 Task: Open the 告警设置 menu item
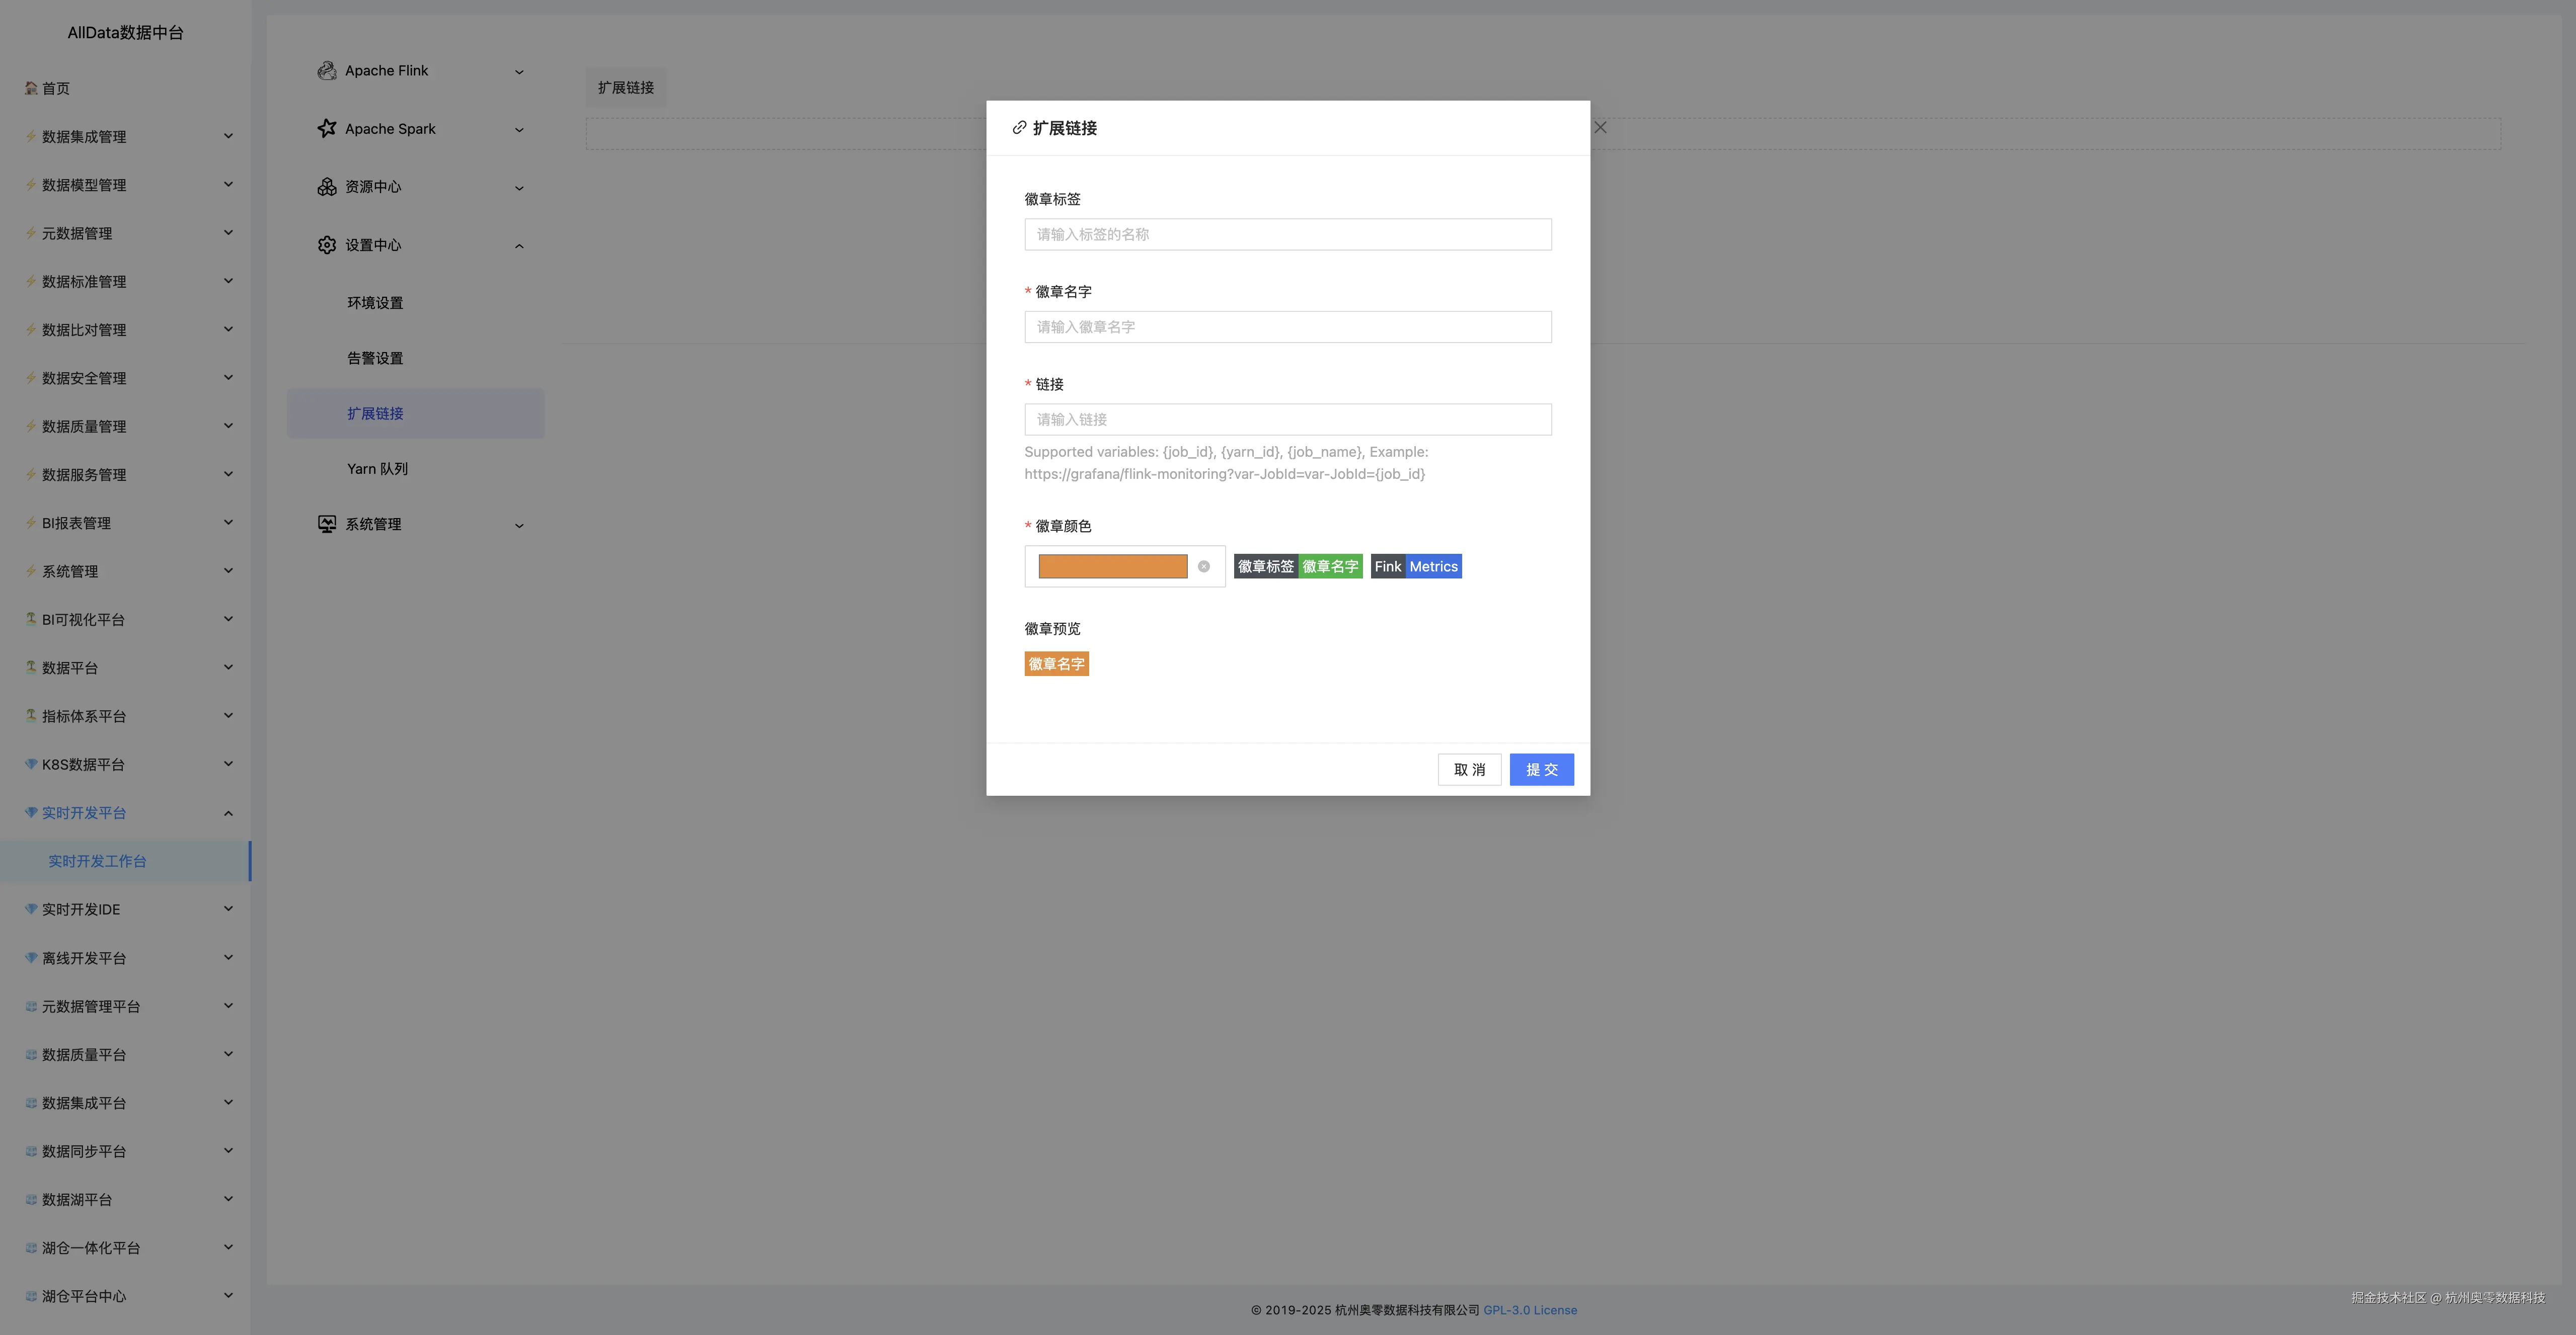[375, 358]
